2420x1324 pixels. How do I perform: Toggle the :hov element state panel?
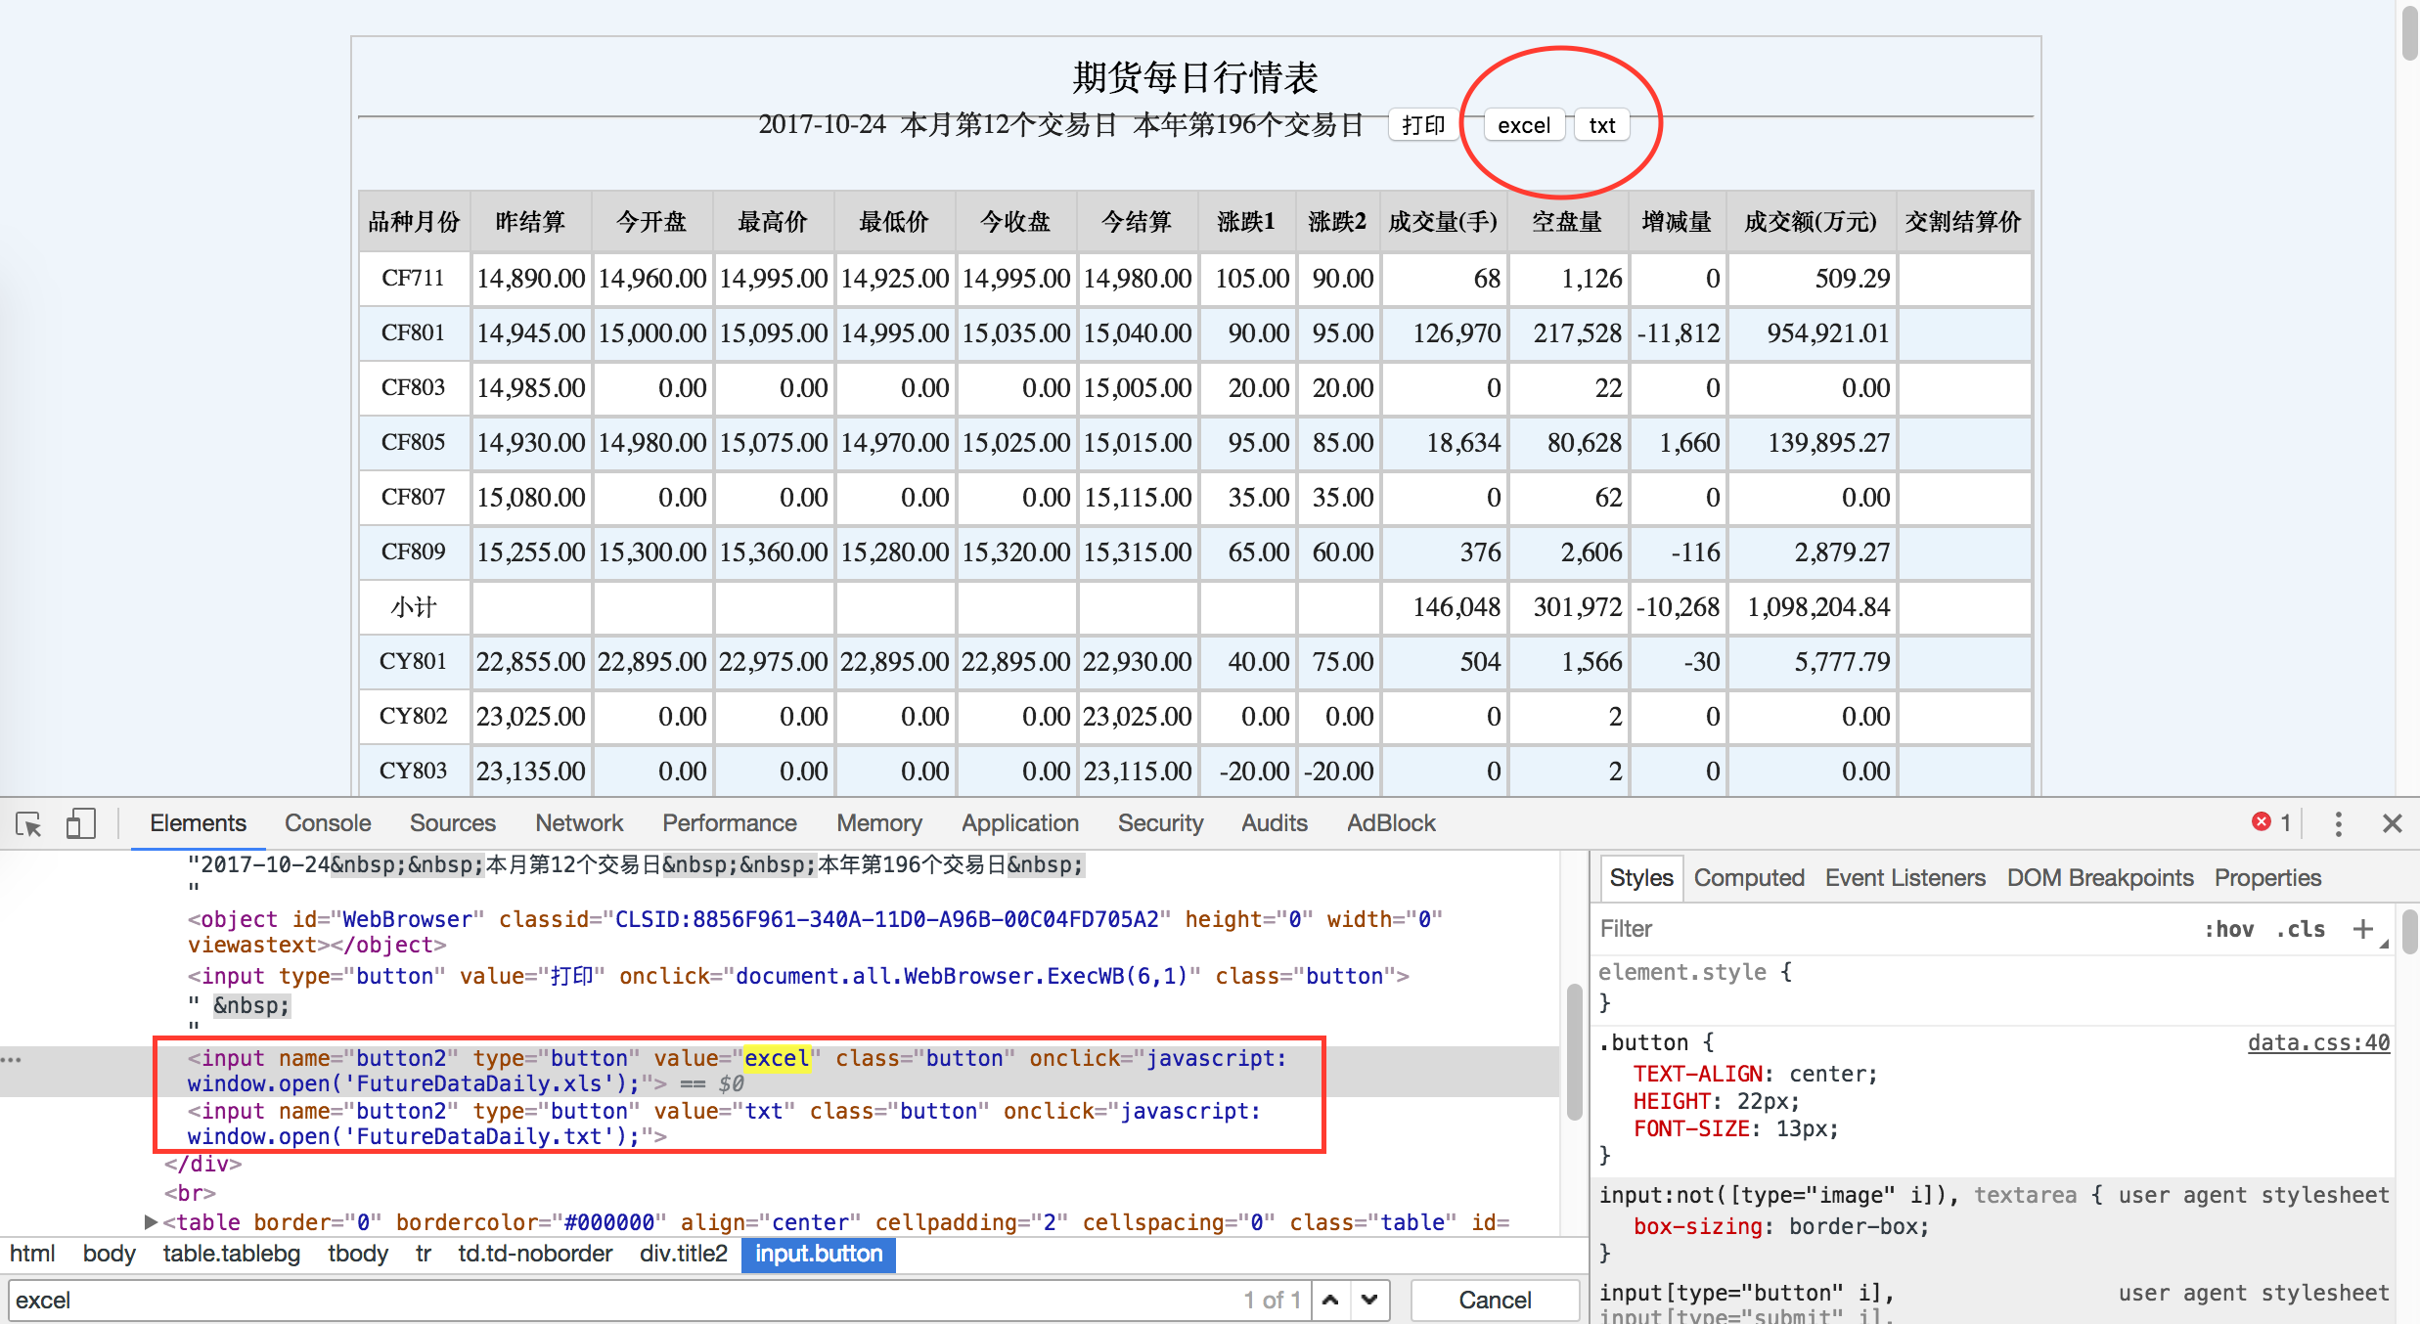coord(2229,929)
